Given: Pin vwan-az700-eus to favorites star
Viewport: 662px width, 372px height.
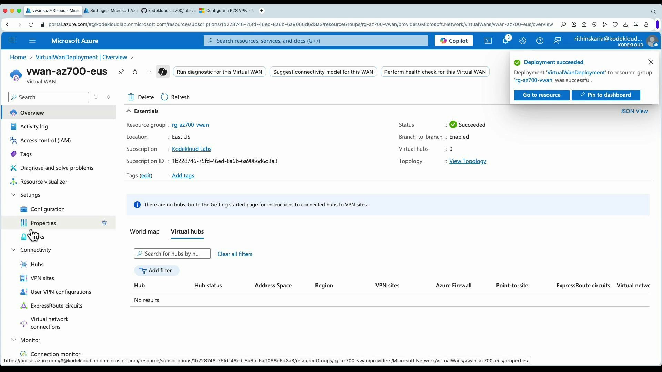Looking at the screenshot, I should (135, 72).
